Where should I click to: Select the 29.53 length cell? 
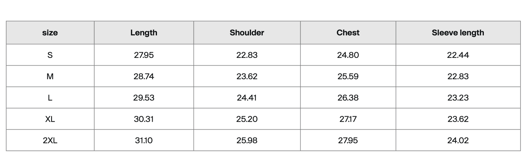(x=144, y=98)
